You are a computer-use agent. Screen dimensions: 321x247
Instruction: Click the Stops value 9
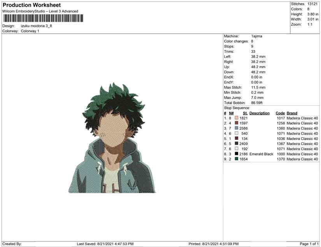pos(252,46)
